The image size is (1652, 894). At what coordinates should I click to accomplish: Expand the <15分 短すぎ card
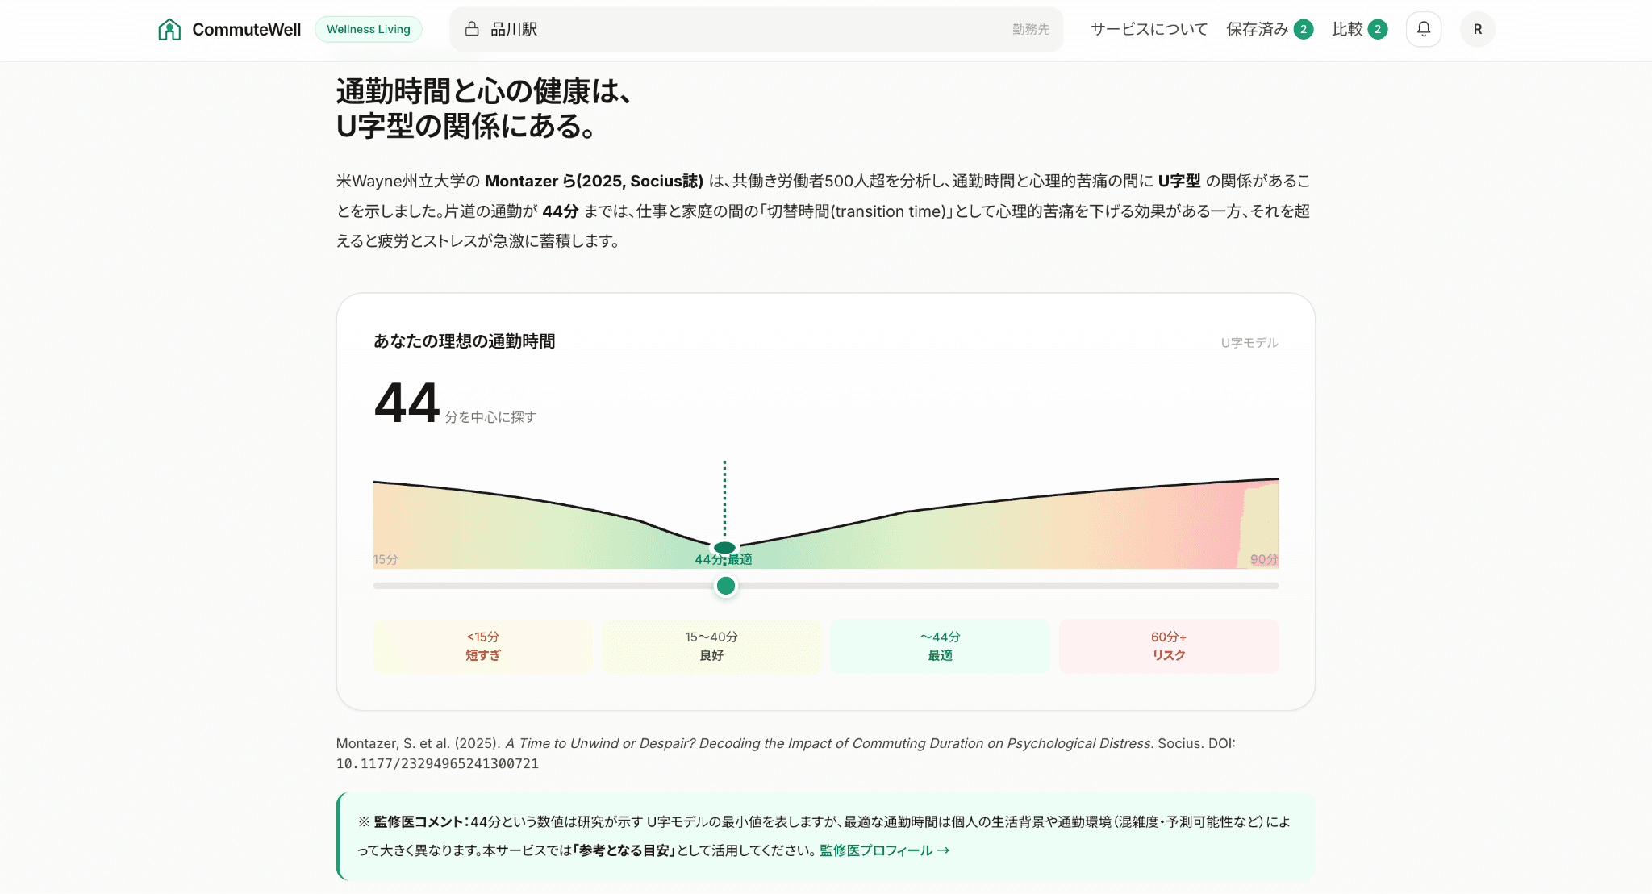click(x=482, y=646)
